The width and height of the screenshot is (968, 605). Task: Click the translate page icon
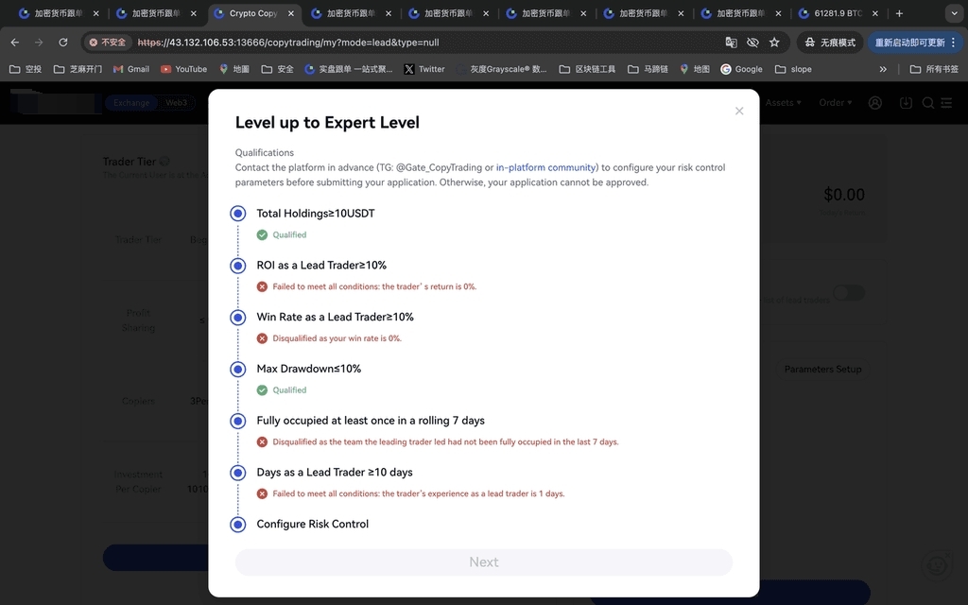point(731,43)
